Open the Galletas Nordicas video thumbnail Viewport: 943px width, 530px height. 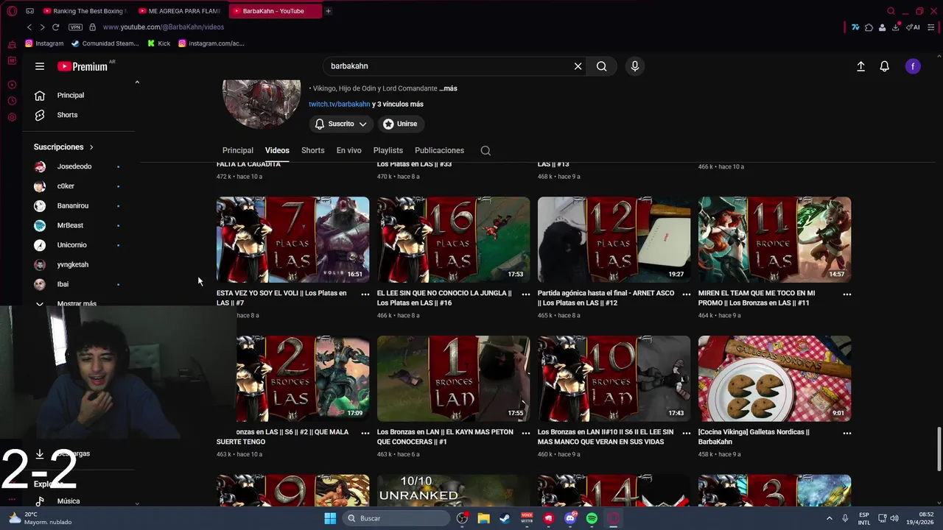point(775,378)
